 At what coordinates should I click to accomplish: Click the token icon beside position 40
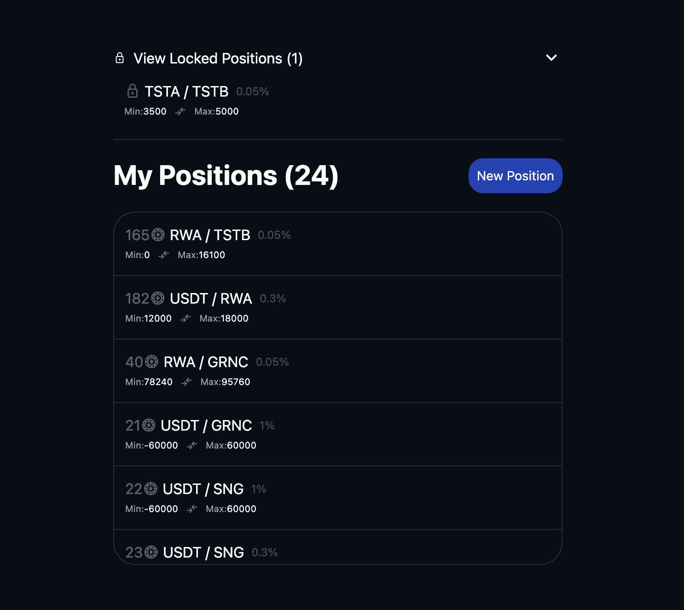point(152,362)
